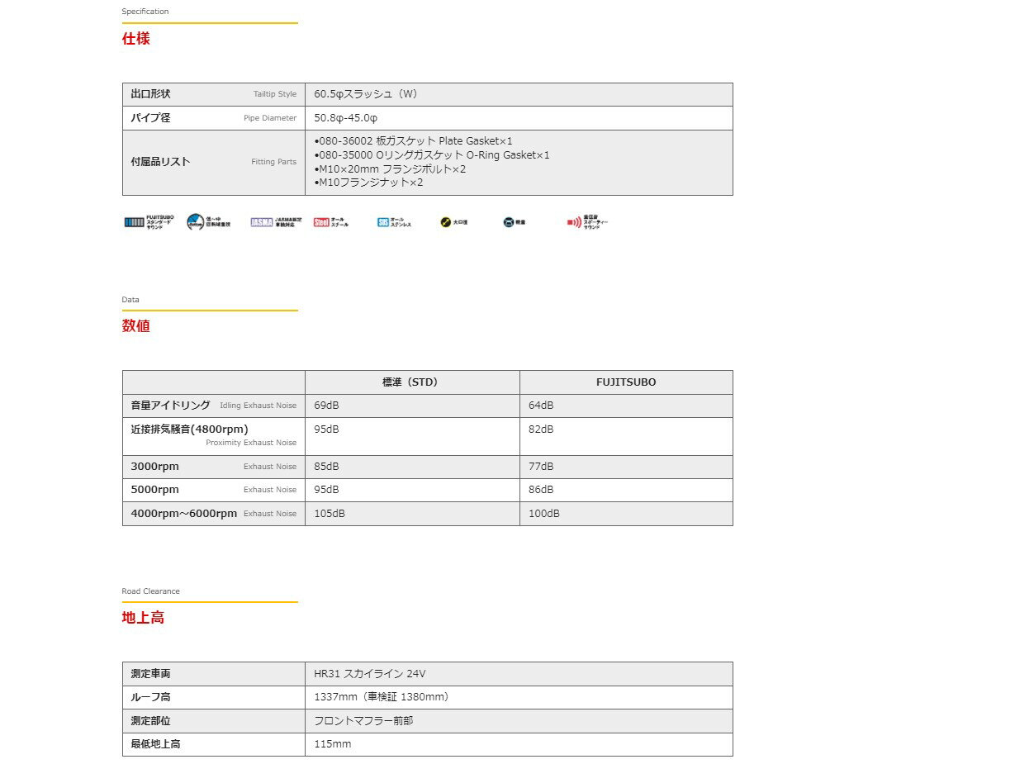This screenshot has height=764, width=1034.
Task: Click the 出口形状 Tailtip Style label
Action: (x=213, y=94)
